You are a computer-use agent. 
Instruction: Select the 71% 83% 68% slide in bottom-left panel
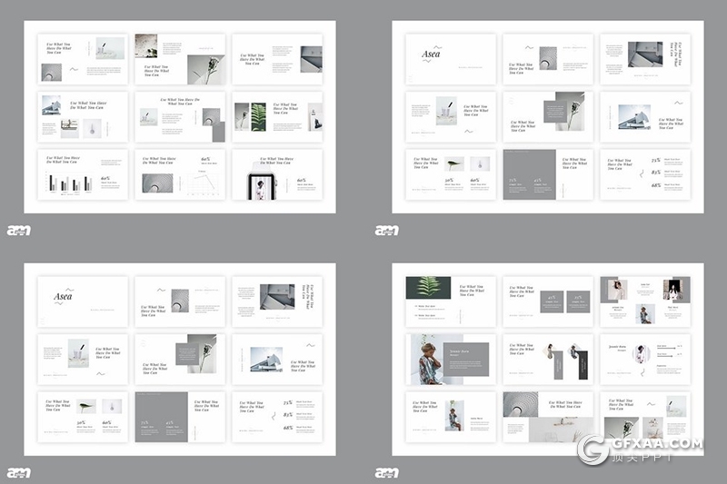tap(276, 417)
